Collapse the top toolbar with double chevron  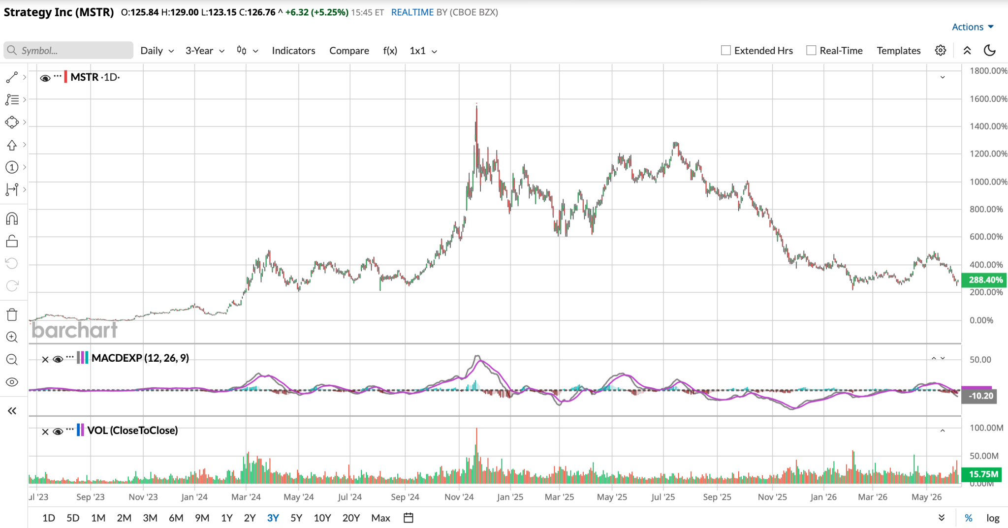[967, 50]
